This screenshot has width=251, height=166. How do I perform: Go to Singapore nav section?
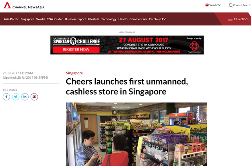[x=27, y=19]
